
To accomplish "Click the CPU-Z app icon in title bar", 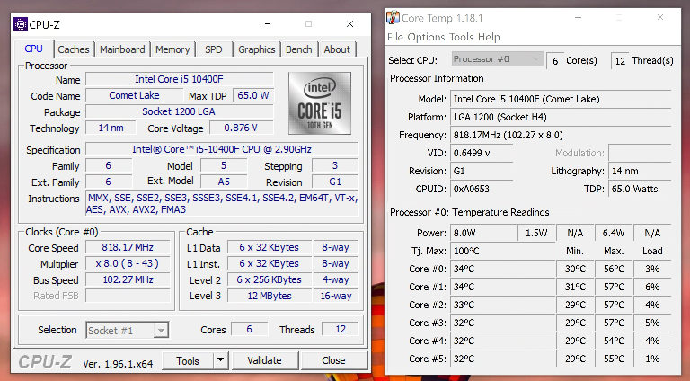I will click(21, 24).
